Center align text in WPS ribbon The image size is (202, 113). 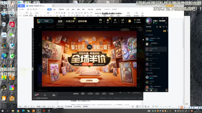coord(72,16)
